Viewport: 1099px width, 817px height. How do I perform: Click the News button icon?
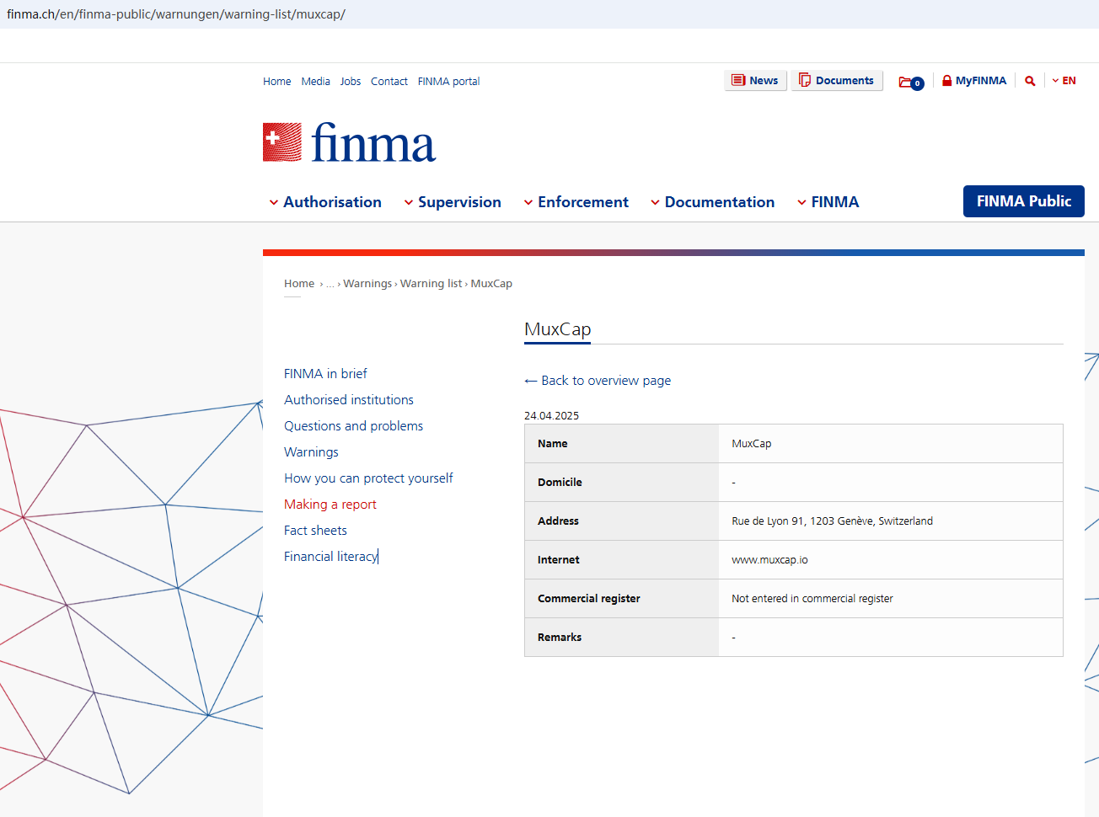click(738, 80)
